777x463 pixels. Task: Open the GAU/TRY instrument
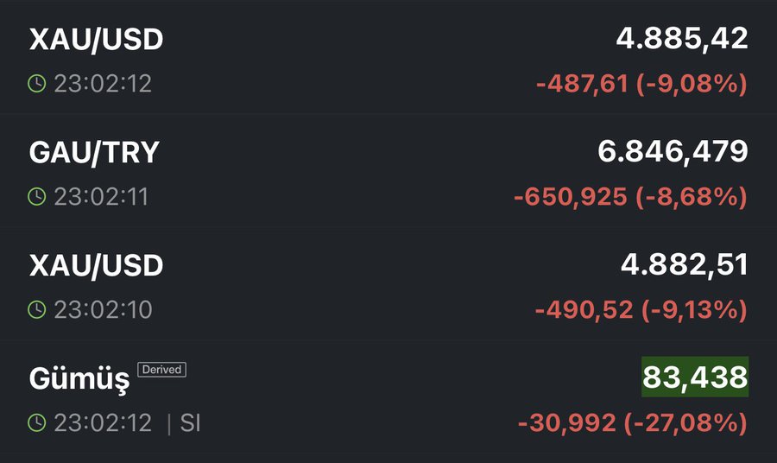pyautogui.click(x=94, y=152)
